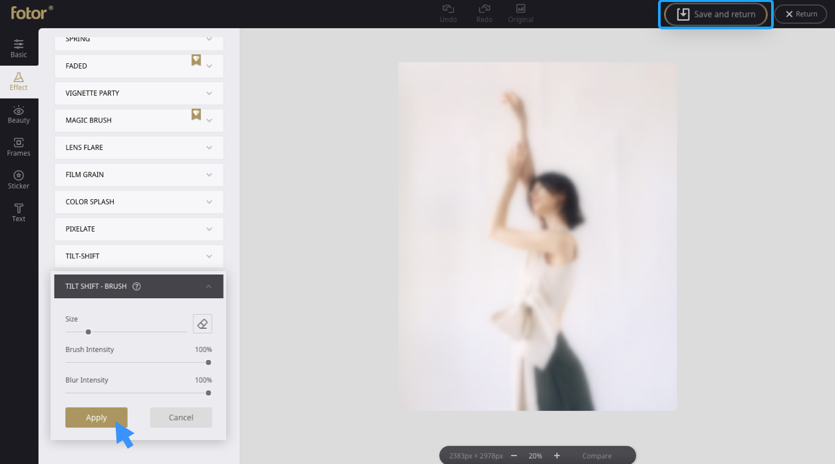The image size is (835, 464).
Task: Click the Undo icon
Action: tap(448, 9)
